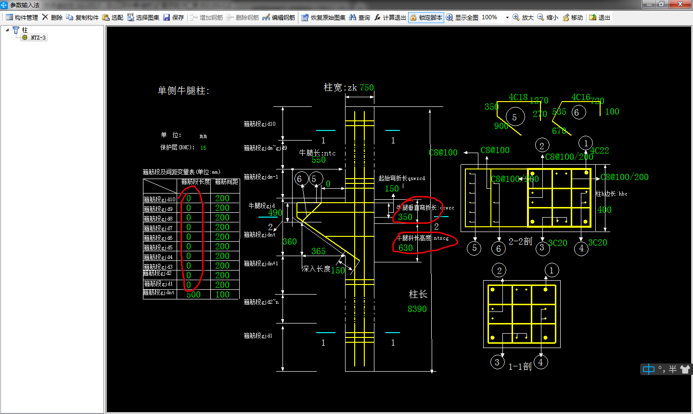The height and width of the screenshot is (414, 693).
Task: Collapse the 柱 tree node arrow
Action: coord(8,30)
